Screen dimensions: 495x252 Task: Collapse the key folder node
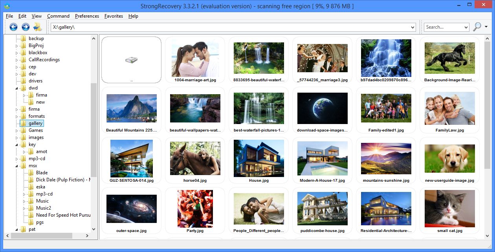pos(17,145)
